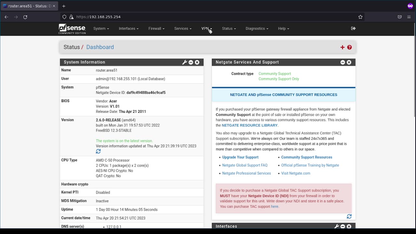Click the 2.6.0-RELEASE version text
The height and width of the screenshot is (234, 416).
tap(108, 120)
